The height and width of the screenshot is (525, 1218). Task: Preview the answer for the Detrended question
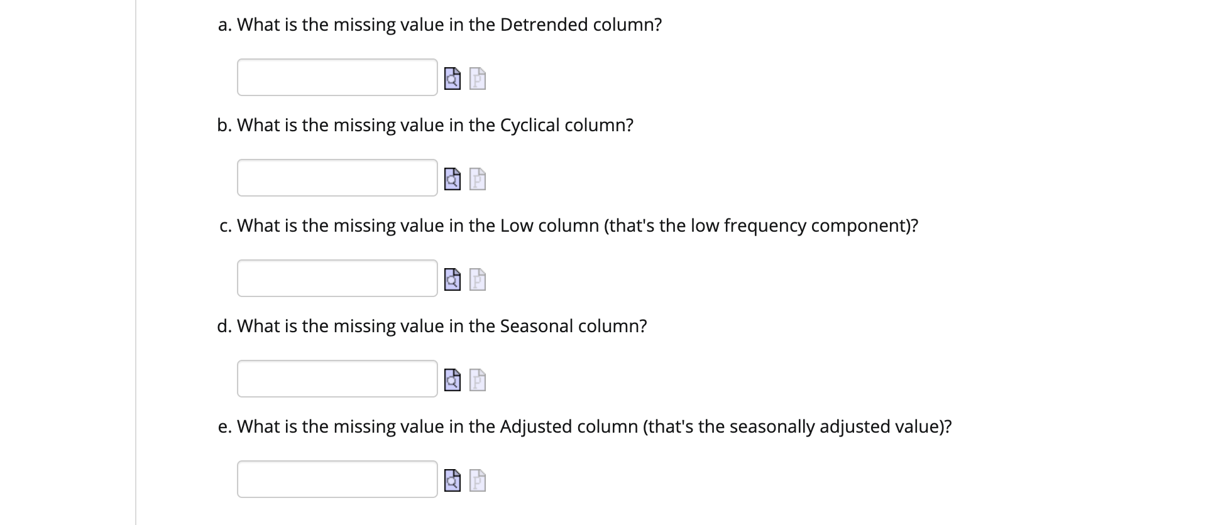pyautogui.click(x=452, y=78)
